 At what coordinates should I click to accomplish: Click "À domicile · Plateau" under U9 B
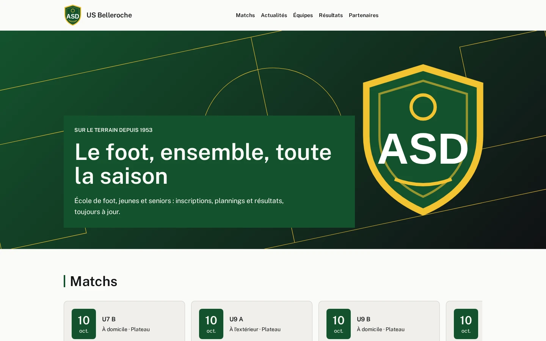tap(381, 329)
